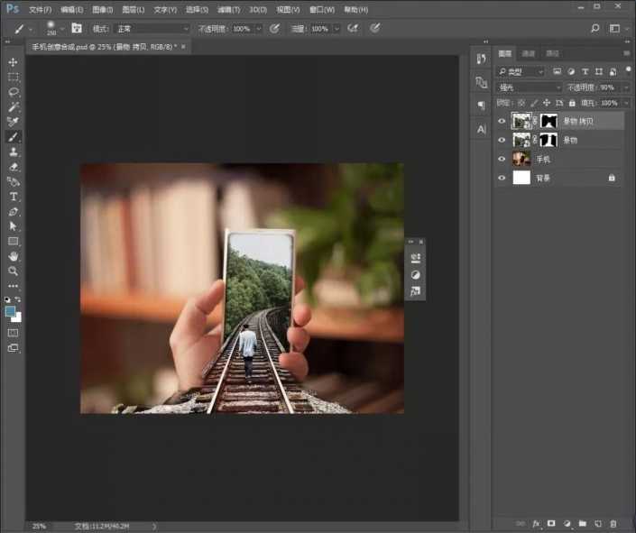
Task: Select the Move tool
Action: coord(14,62)
